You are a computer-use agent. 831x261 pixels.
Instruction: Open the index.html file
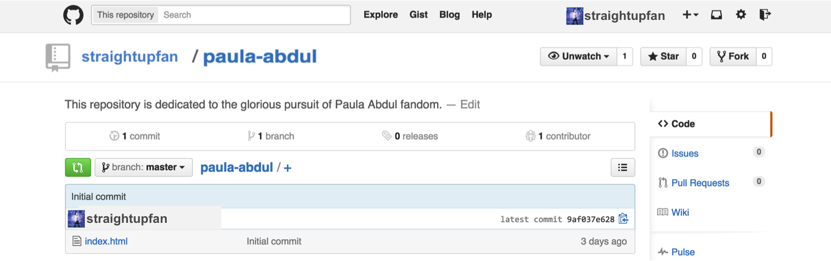(106, 241)
